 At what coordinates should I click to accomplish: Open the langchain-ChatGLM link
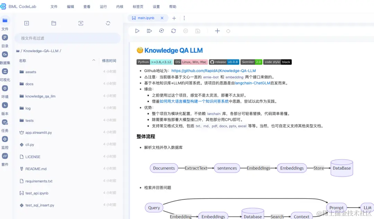point(252,83)
